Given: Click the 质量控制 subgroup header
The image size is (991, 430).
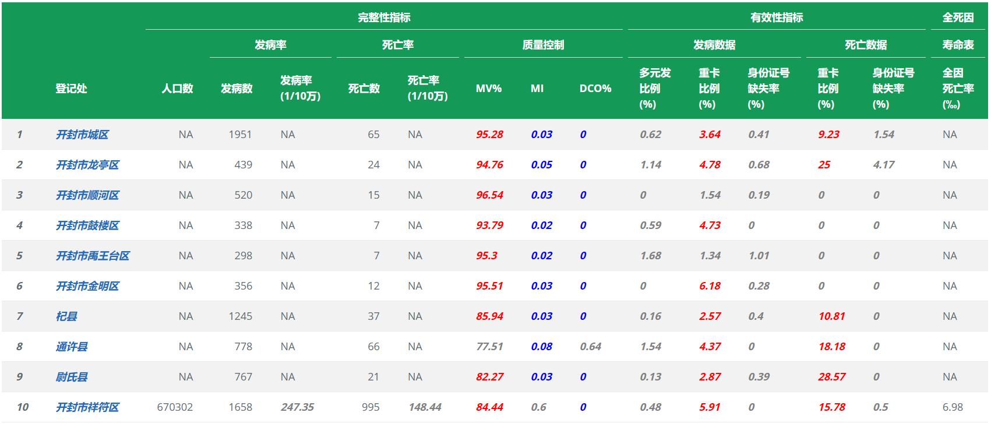Looking at the screenshot, I should pyautogui.click(x=543, y=45).
